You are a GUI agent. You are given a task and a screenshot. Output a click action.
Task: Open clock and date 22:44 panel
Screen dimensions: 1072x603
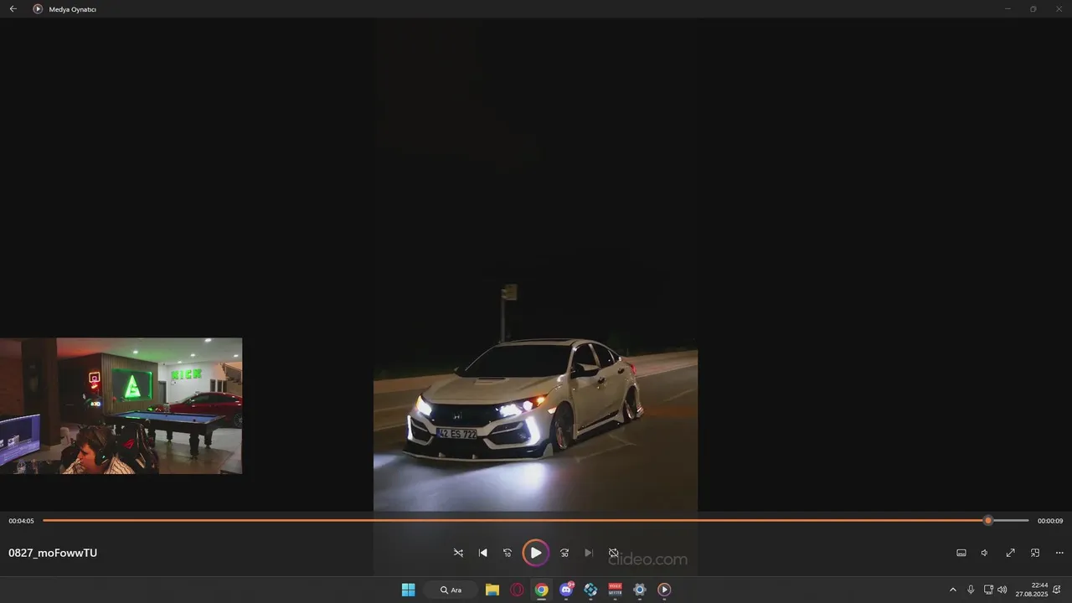[1032, 590]
